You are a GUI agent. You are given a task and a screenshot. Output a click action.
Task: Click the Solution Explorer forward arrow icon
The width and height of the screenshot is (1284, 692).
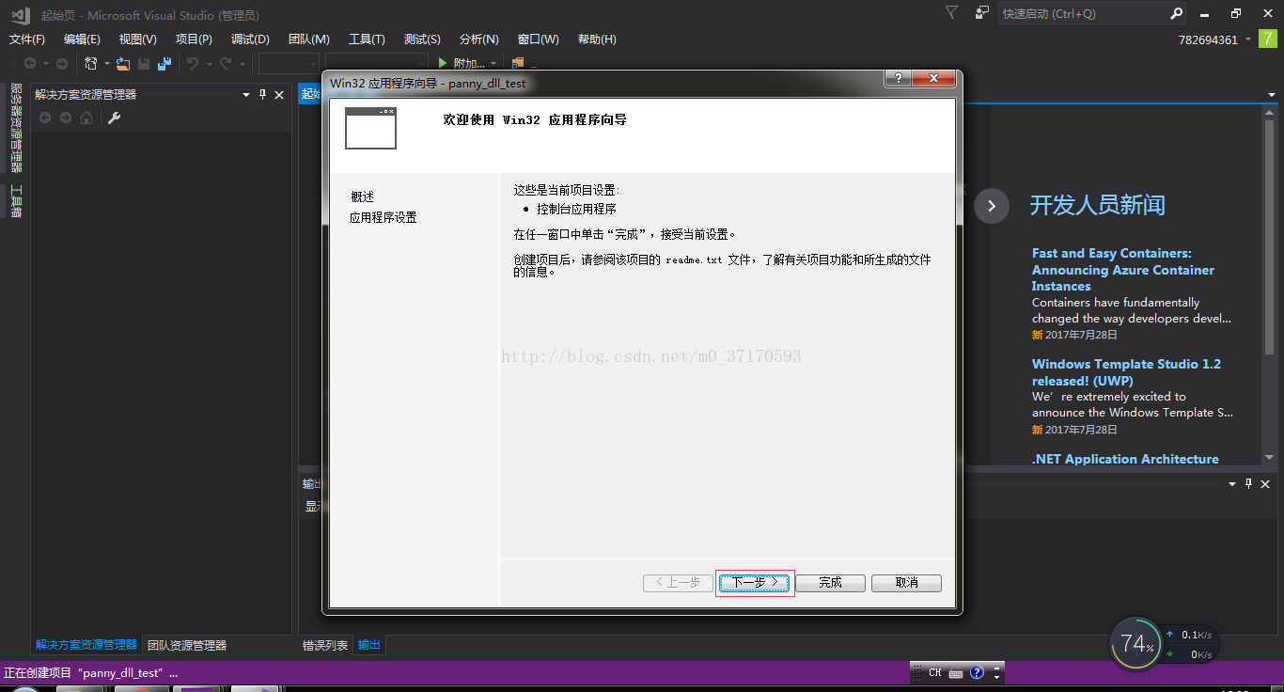[x=66, y=118]
